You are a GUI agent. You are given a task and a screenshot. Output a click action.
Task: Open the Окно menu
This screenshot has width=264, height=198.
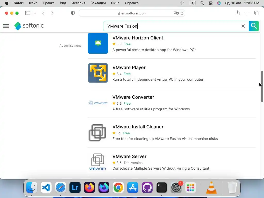[x=115, y=3]
